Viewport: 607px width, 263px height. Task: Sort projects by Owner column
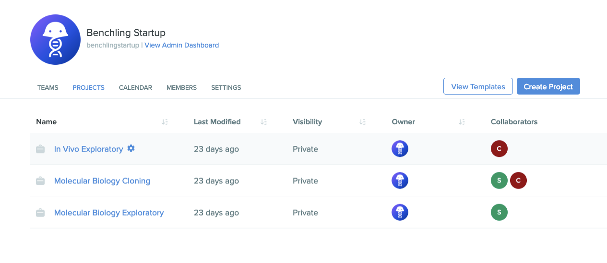pyautogui.click(x=462, y=122)
